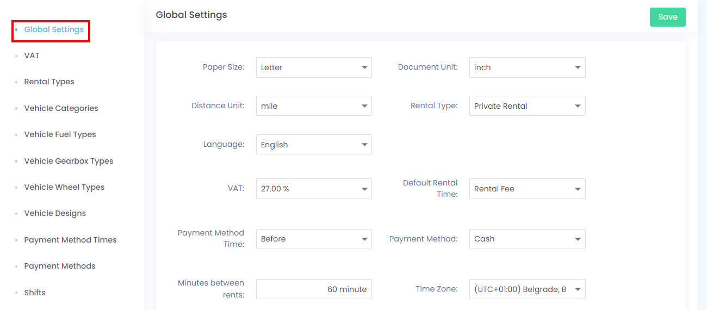
Task: Expand the Default Rental Time dropdown
Action: pos(527,189)
